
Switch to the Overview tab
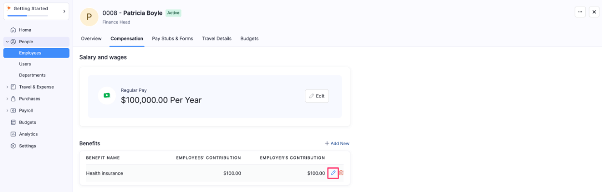pyautogui.click(x=91, y=38)
